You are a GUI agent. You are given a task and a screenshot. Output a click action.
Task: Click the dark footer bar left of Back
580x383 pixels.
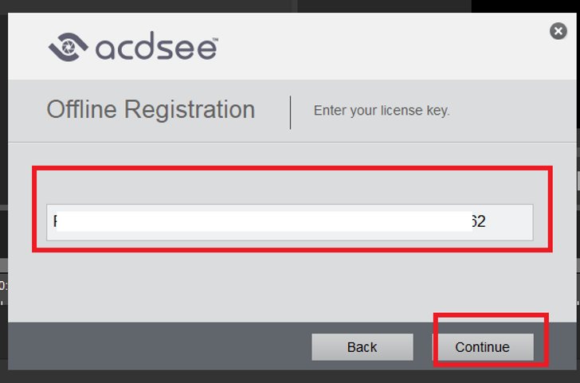pyautogui.click(x=159, y=346)
